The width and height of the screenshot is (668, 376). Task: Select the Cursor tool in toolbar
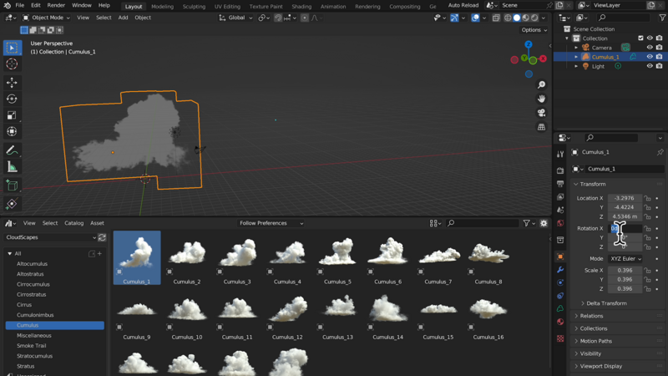[x=12, y=64]
